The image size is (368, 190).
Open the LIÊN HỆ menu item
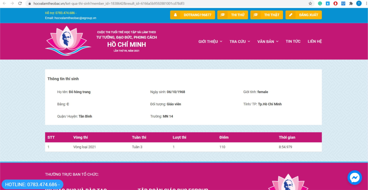315,42
